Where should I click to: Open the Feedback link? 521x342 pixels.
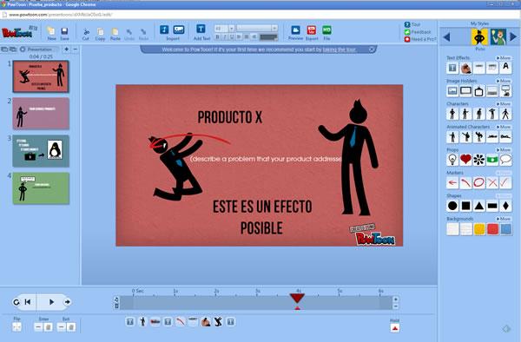point(418,32)
